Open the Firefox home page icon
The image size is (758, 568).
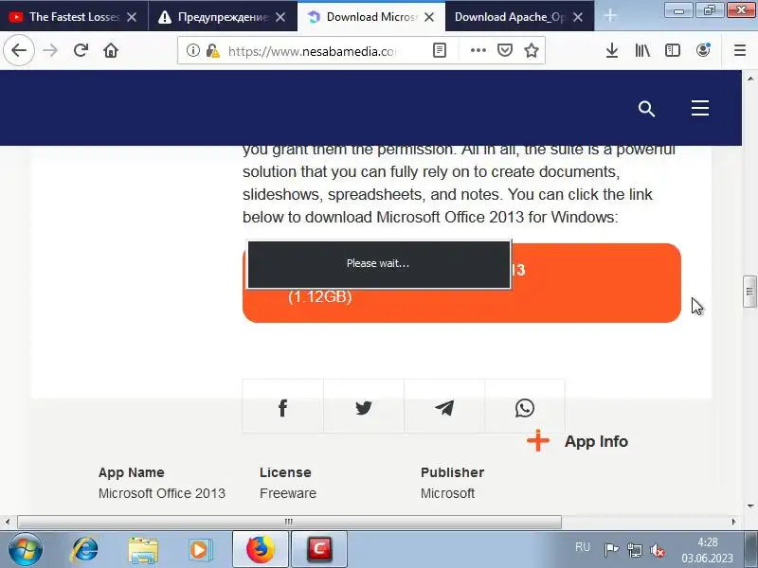coord(111,50)
